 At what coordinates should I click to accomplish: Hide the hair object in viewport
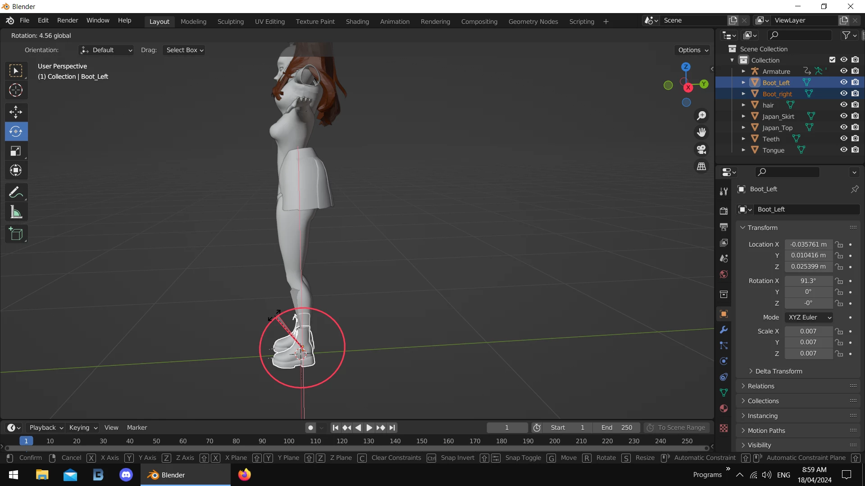pos(843,105)
